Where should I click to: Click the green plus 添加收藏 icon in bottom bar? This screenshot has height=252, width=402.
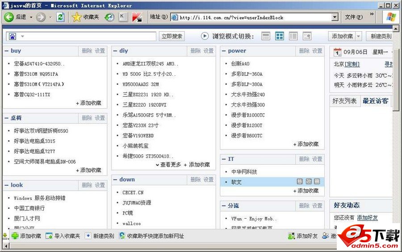pos(15,236)
